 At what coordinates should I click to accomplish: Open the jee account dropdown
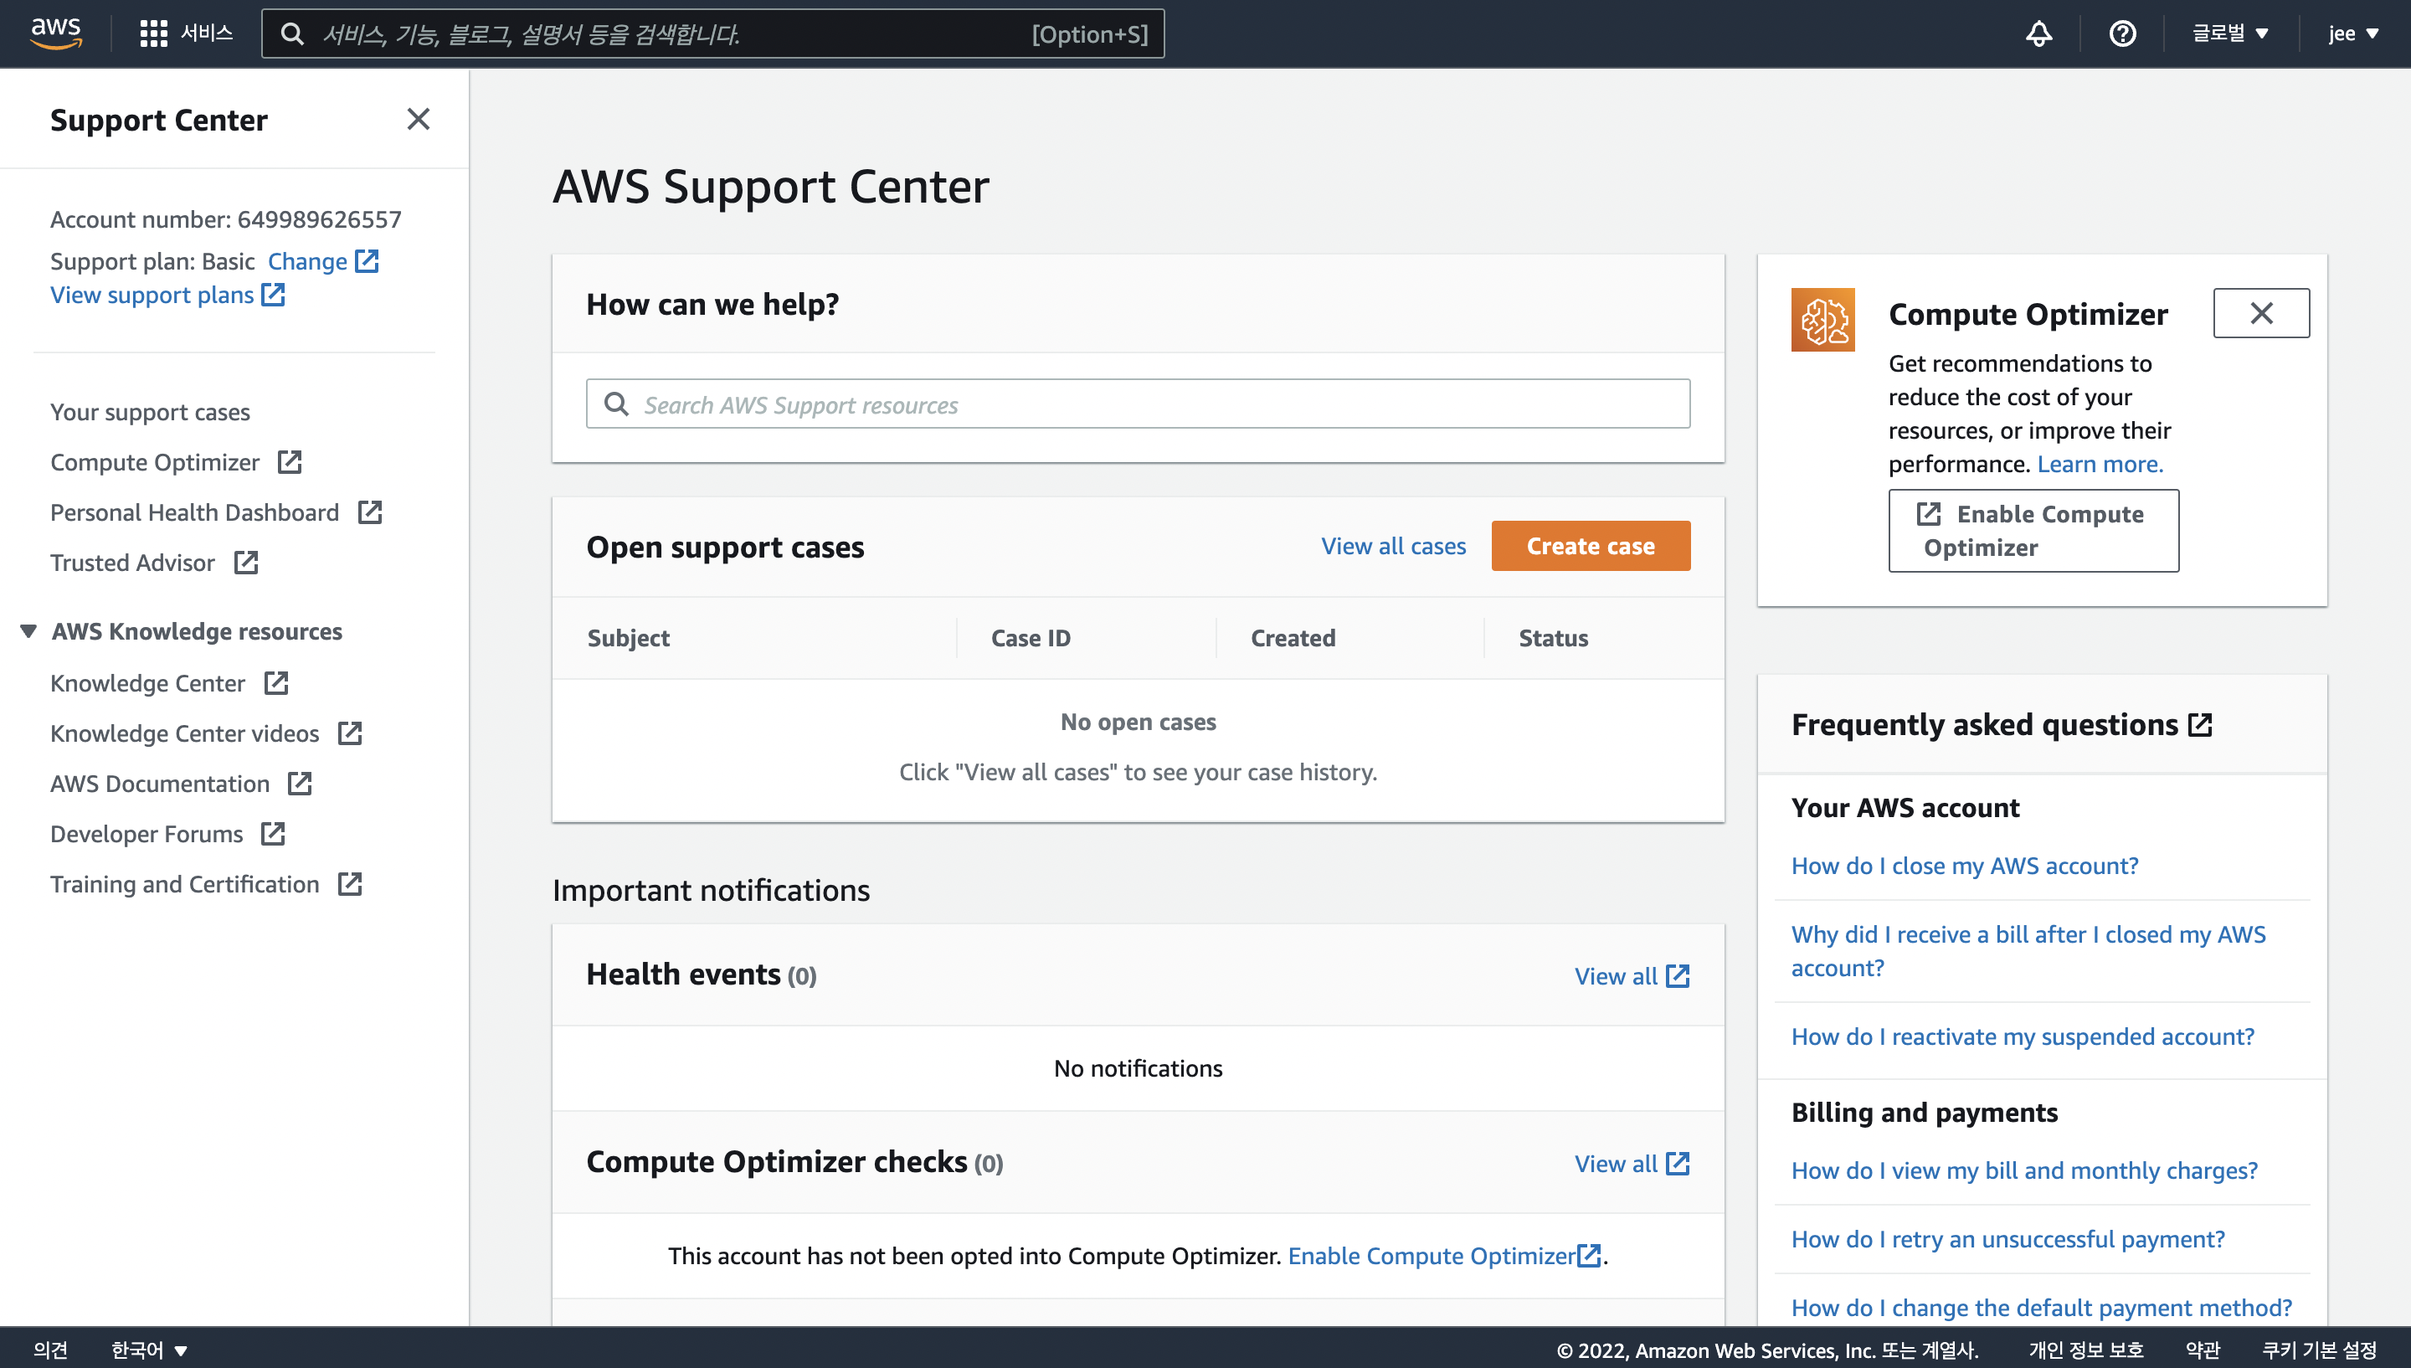[x=2352, y=33]
